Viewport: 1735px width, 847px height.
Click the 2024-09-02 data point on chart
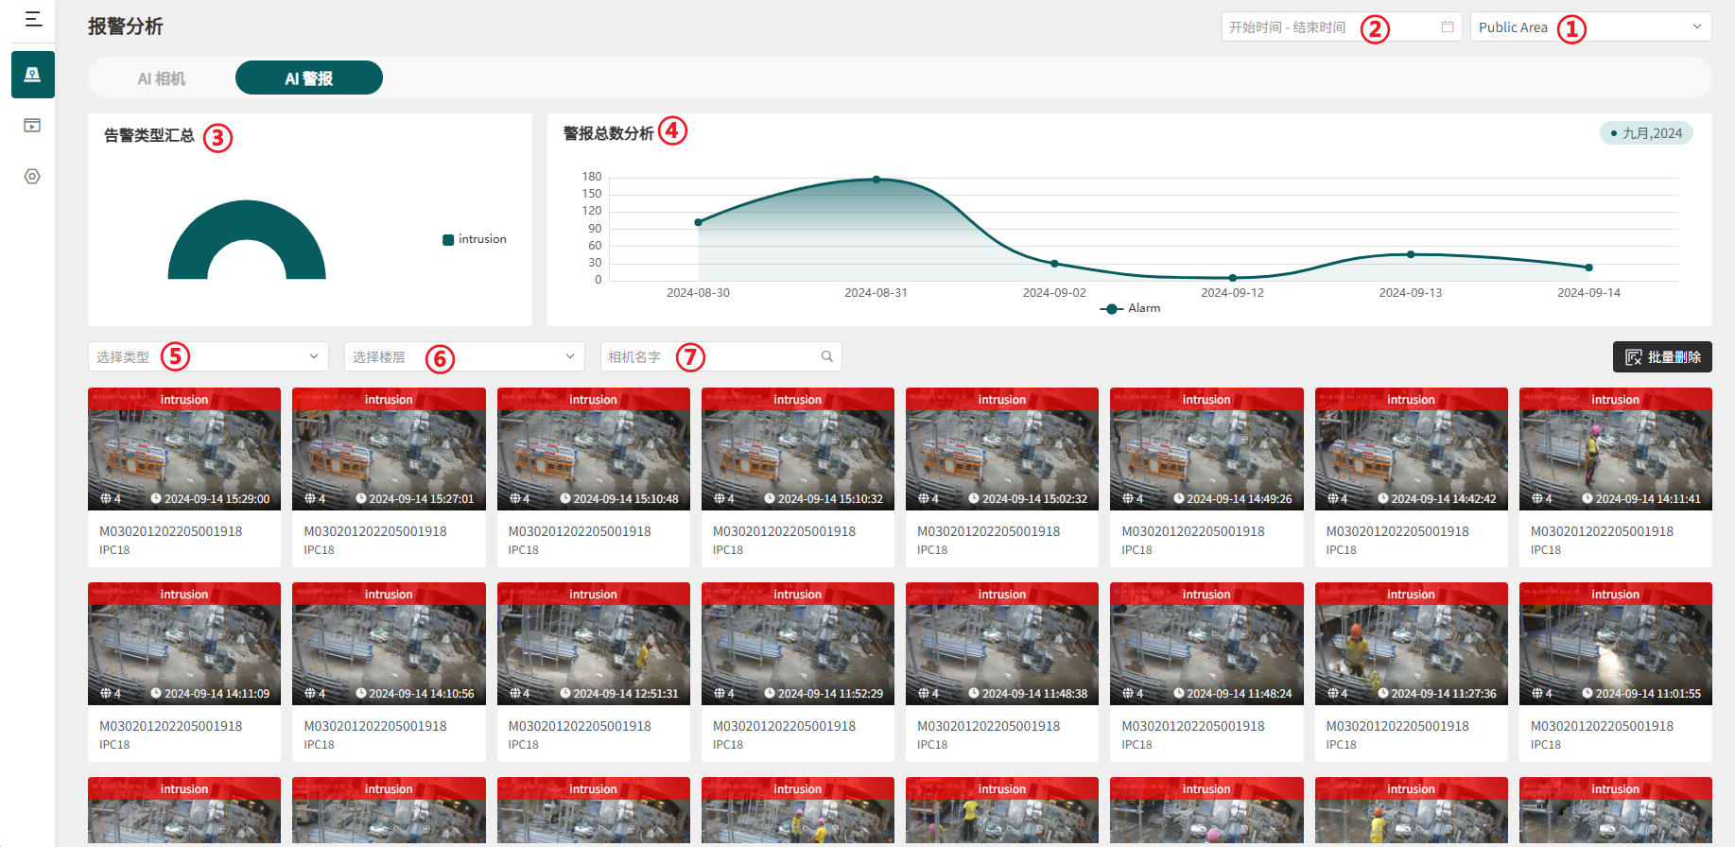1054,264
